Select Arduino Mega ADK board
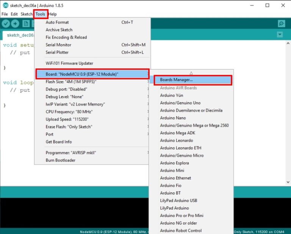 point(191,133)
